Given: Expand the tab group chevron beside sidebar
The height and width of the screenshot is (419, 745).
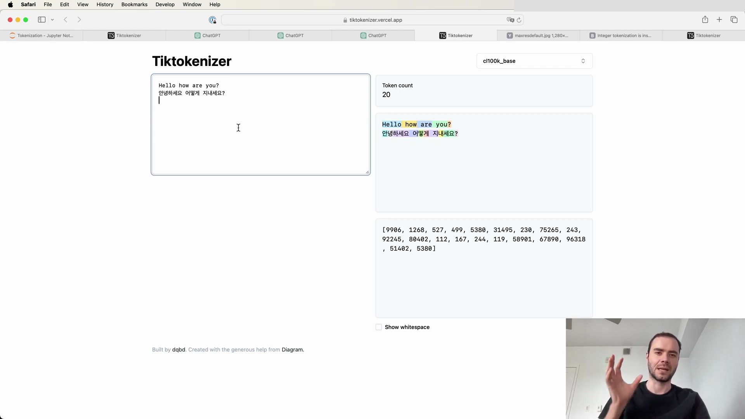Looking at the screenshot, I should (x=52, y=20).
